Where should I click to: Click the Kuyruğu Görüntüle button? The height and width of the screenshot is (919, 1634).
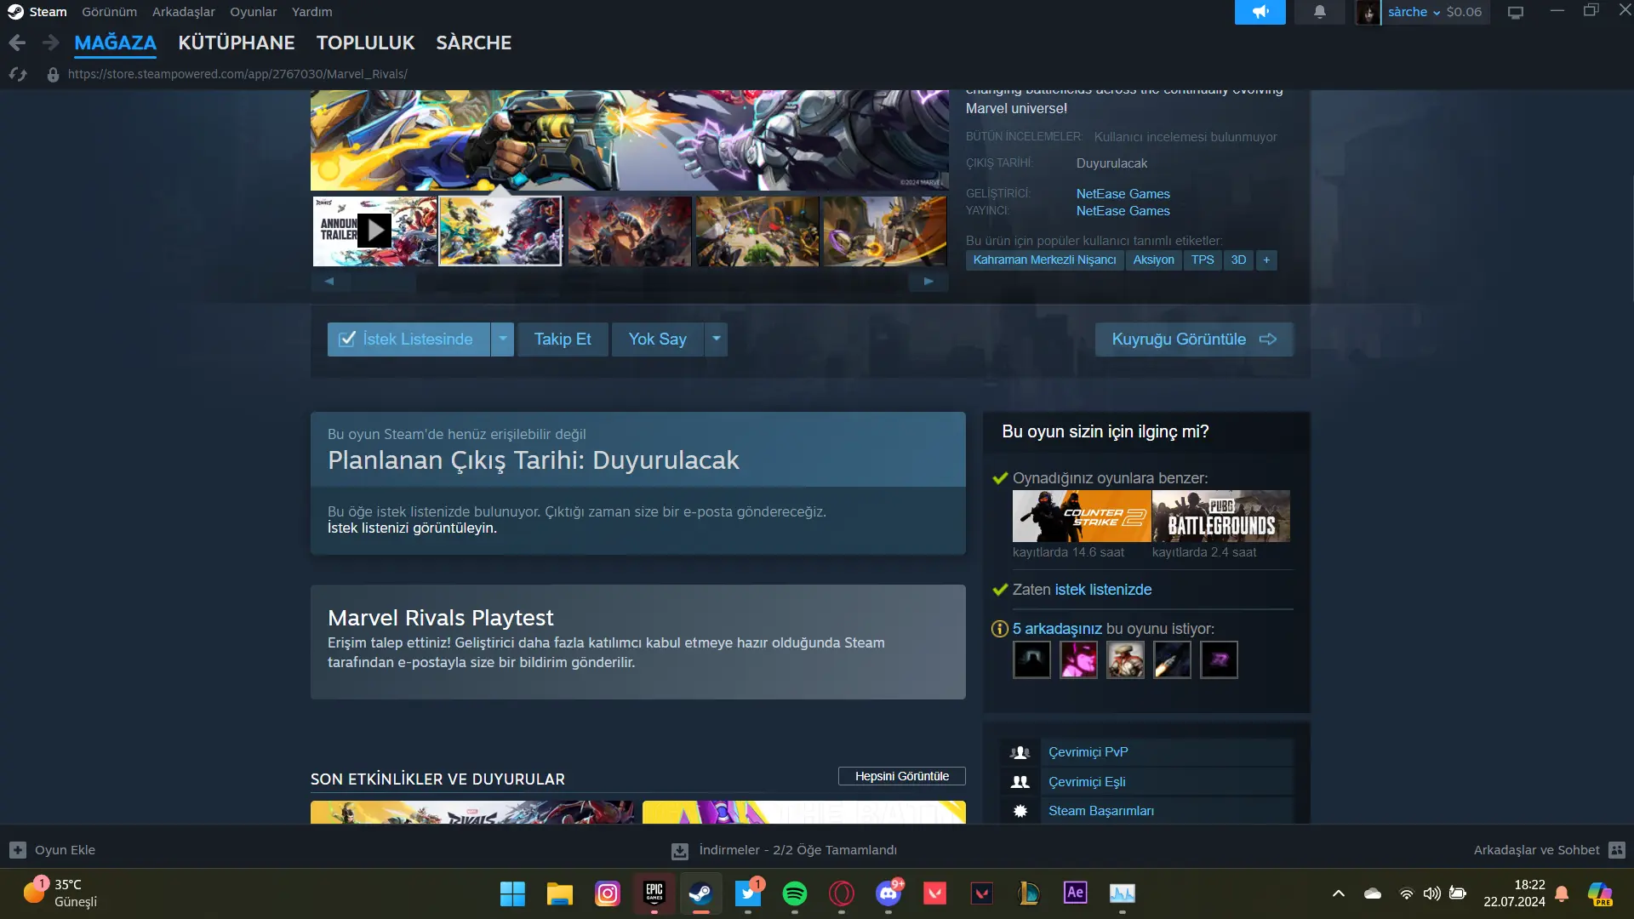pos(1194,340)
